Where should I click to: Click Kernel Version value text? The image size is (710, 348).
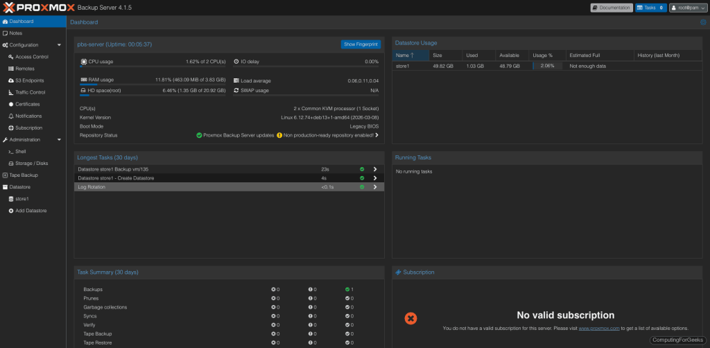click(x=330, y=118)
